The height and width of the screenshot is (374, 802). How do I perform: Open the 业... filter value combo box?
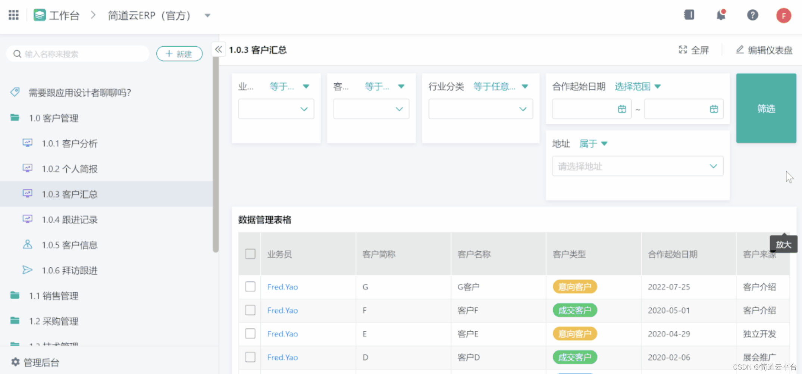(276, 109)
